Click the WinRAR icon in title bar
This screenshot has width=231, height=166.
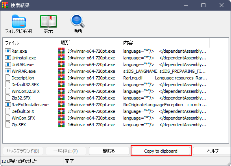[x=5, y=5]
